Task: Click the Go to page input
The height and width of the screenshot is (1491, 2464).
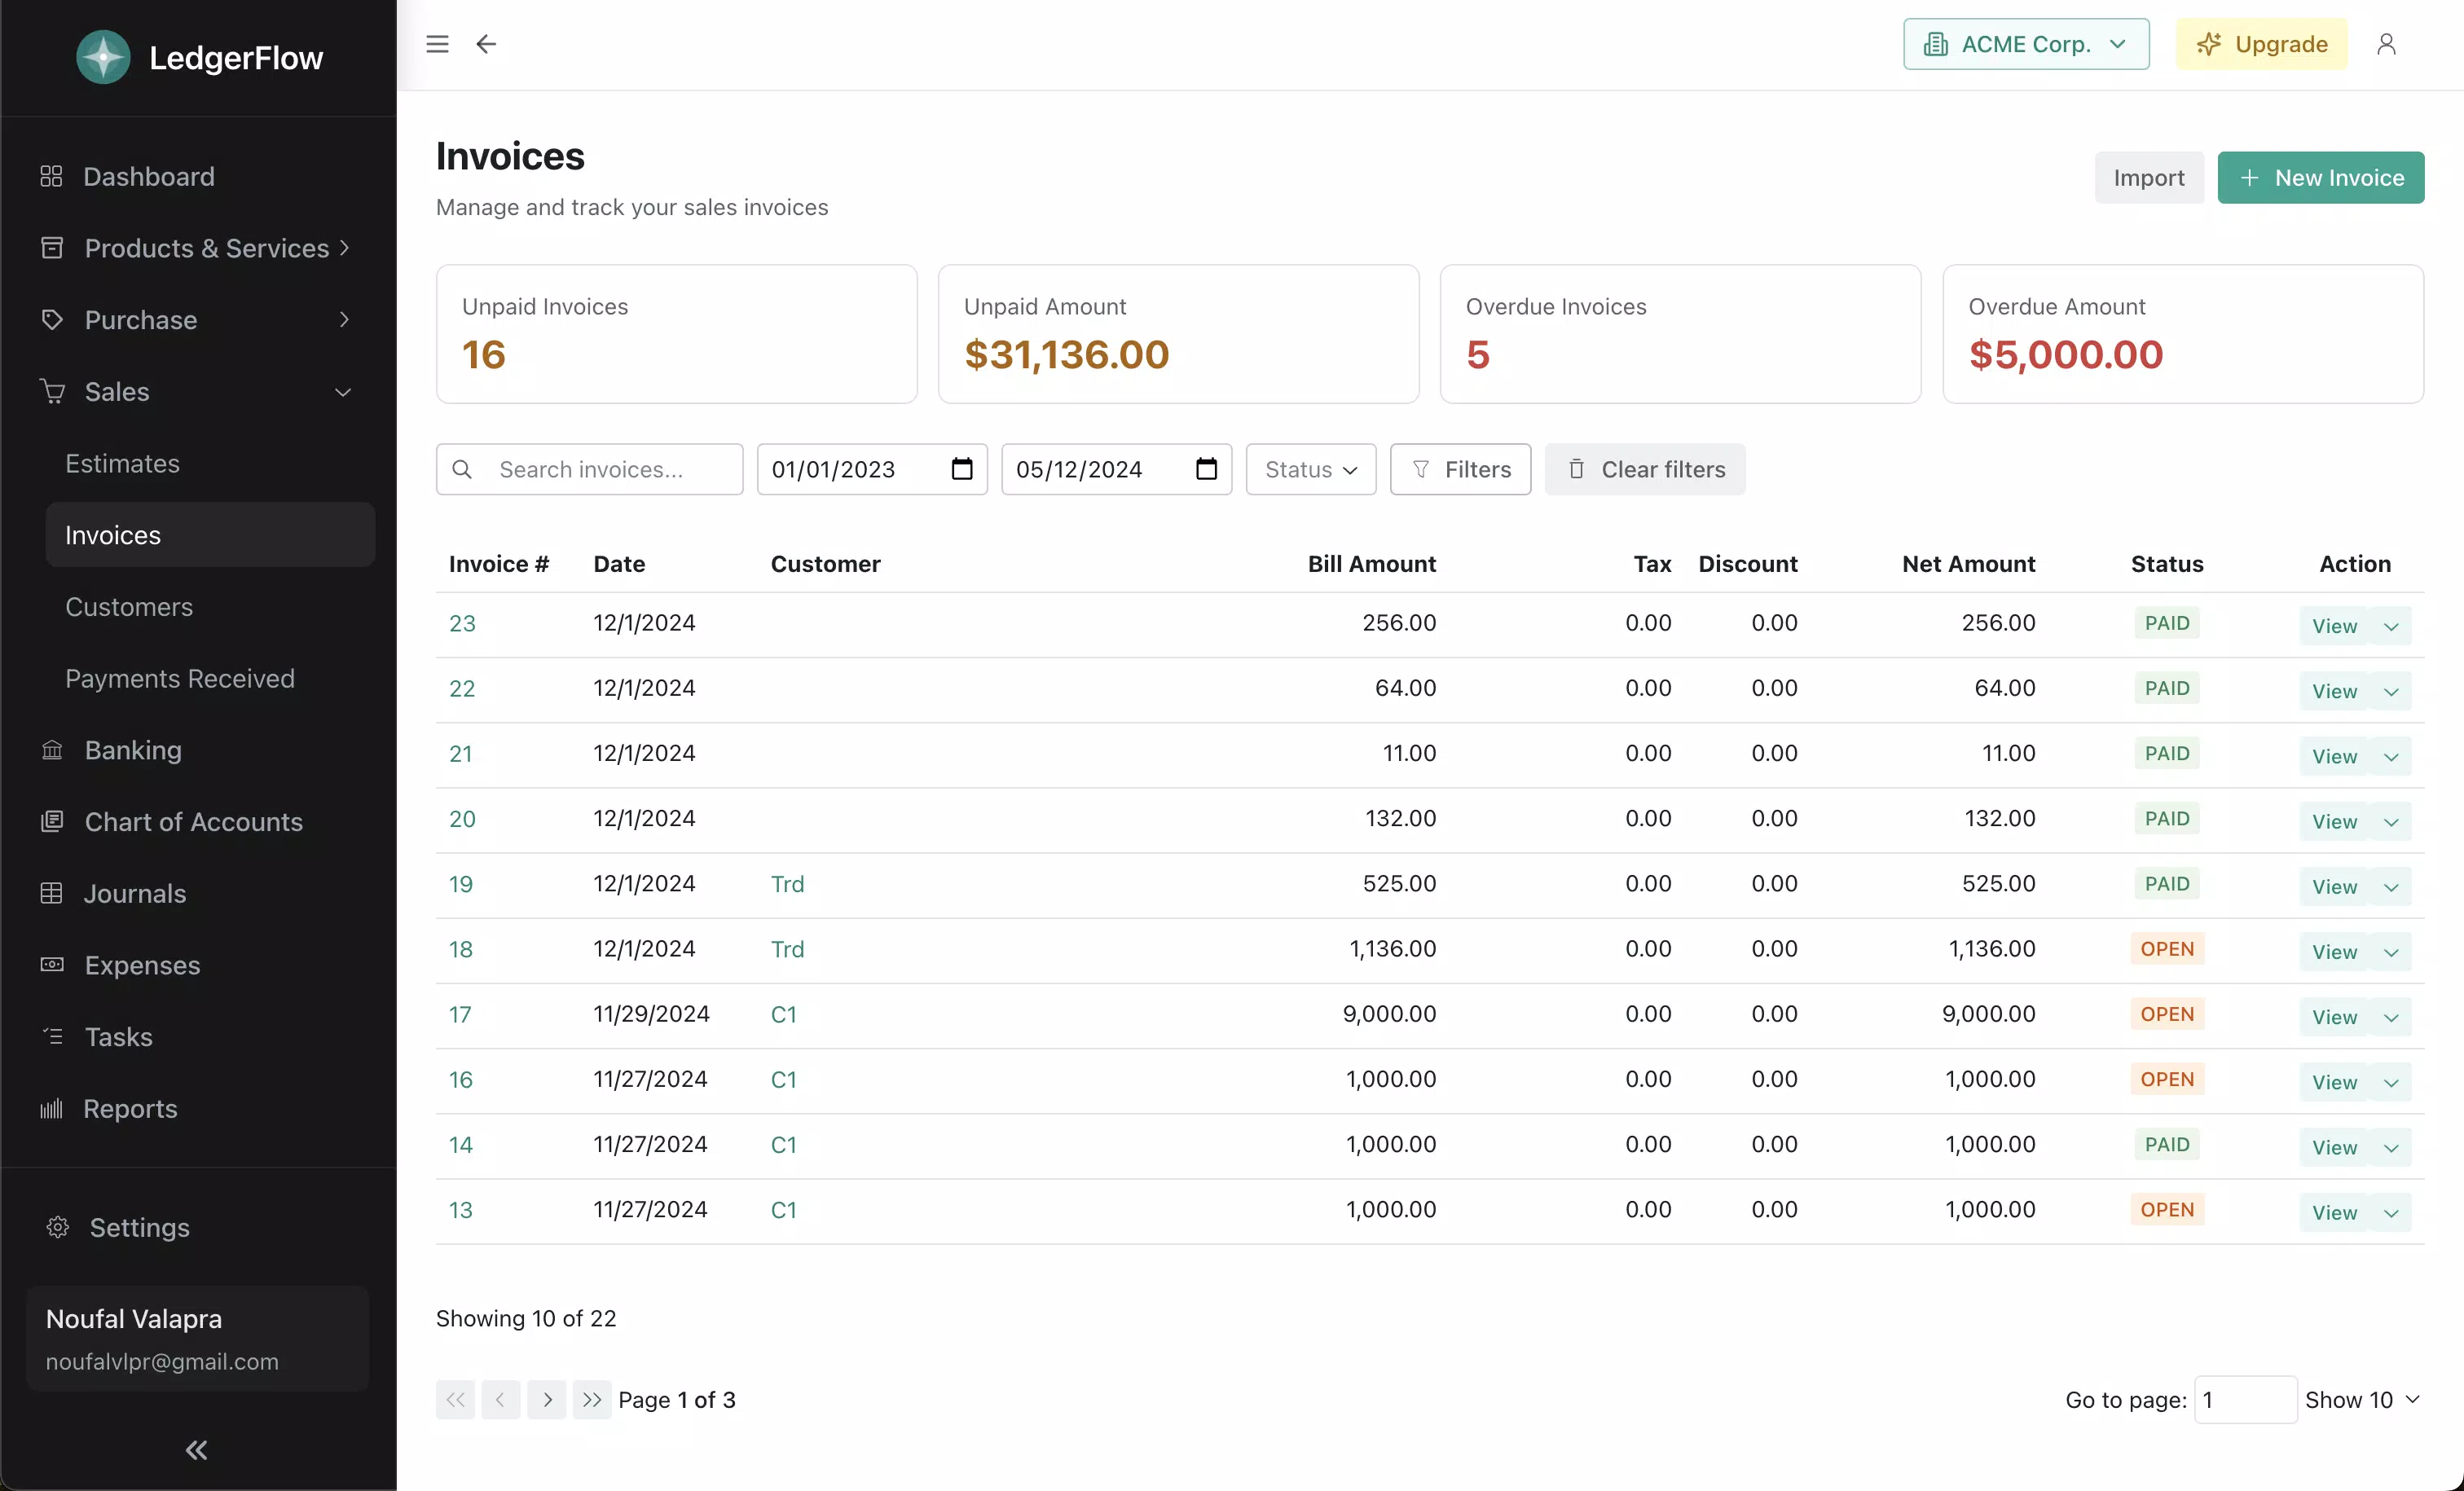Action: 2245,1400
